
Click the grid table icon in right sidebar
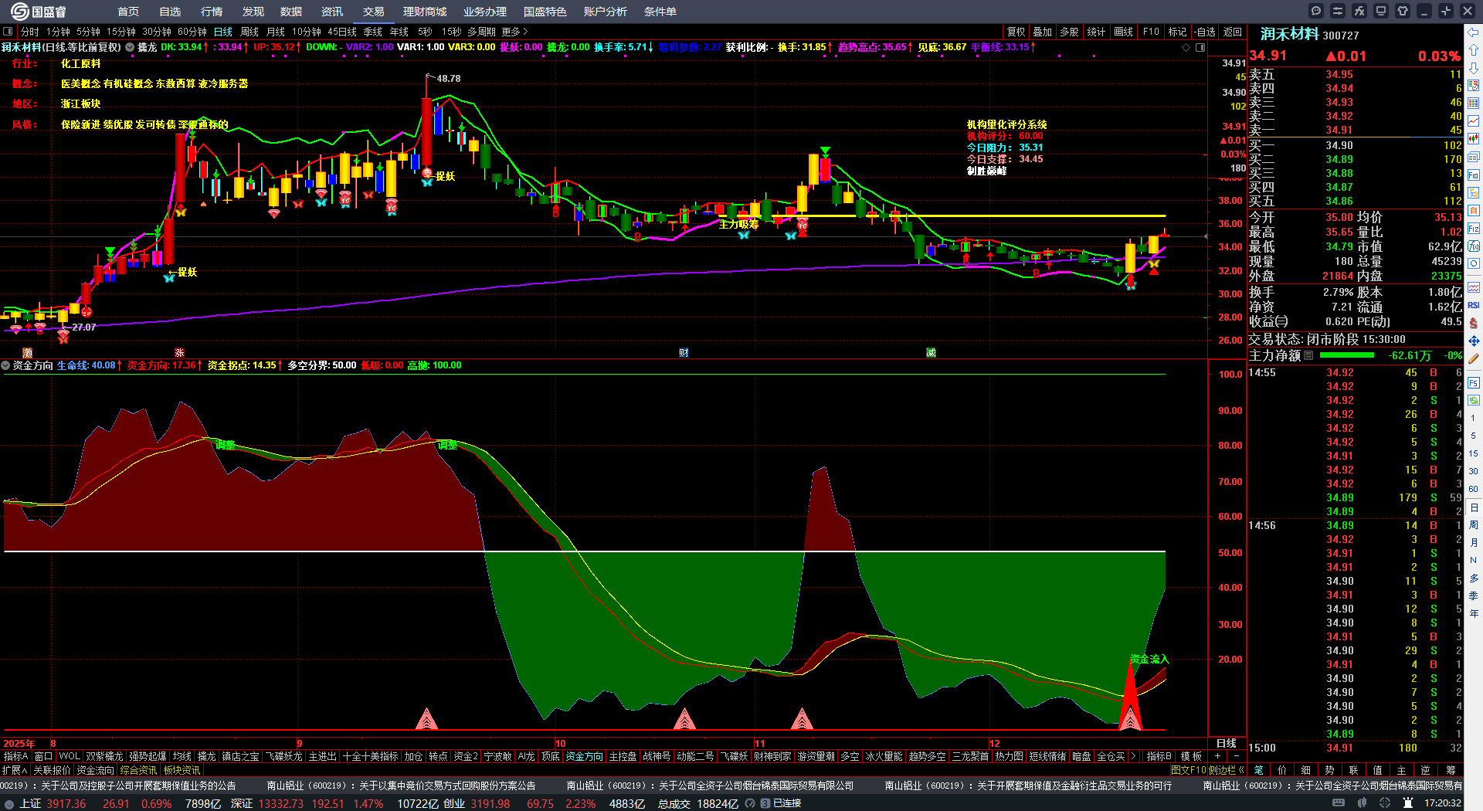tap(1474, 103)
